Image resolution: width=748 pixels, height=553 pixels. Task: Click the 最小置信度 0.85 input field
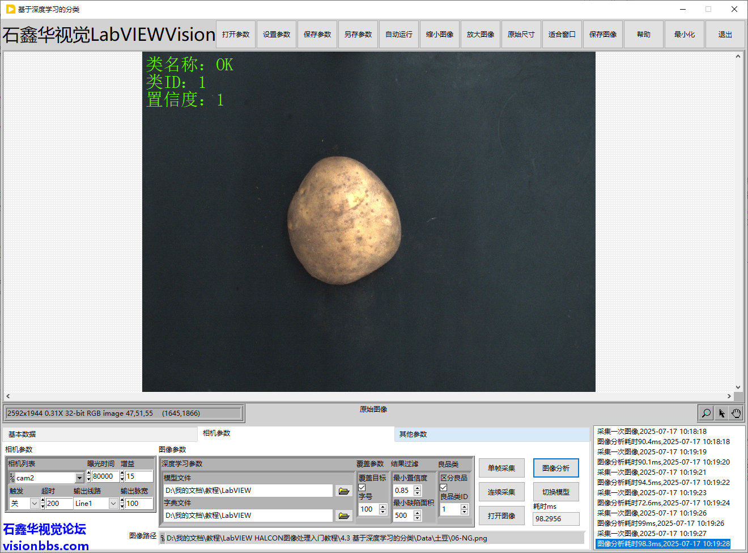[403, 491]
